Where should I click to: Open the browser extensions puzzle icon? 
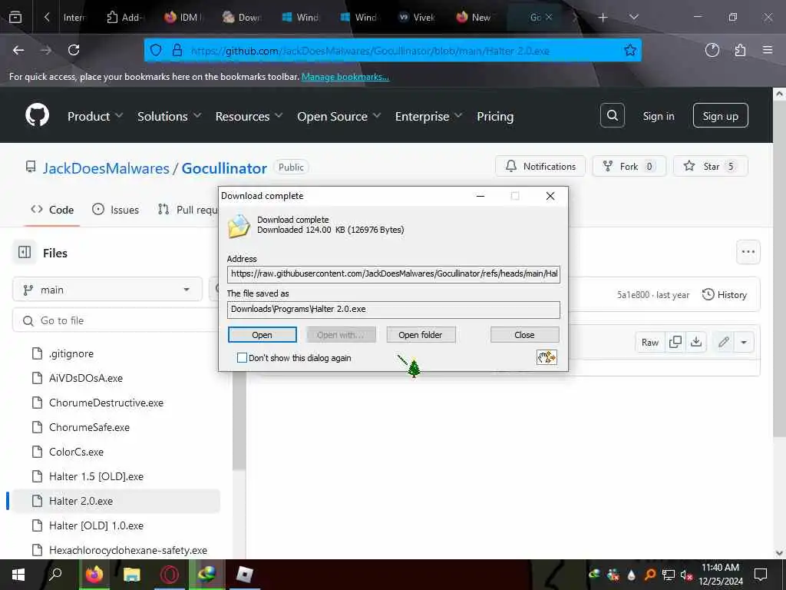[740, 50]
